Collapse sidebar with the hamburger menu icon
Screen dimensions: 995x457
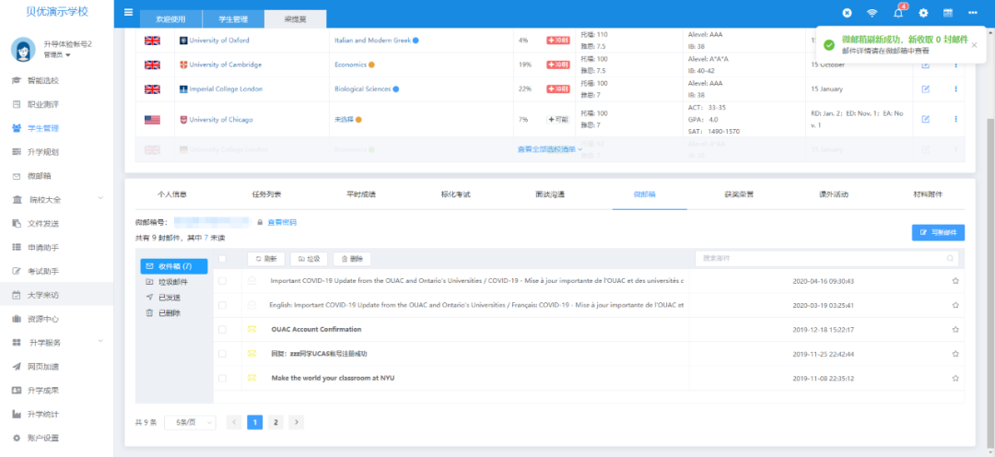(x=128, y=12)
